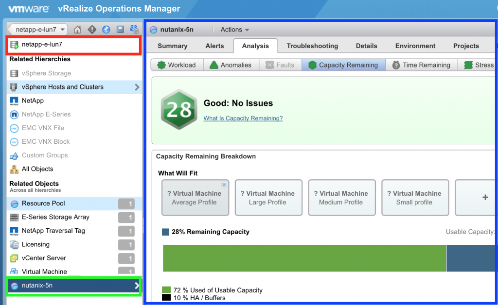Click the NetApp logo icon
Image resolution: width=498 pixels, height=305 pixels.
point(14,101)
